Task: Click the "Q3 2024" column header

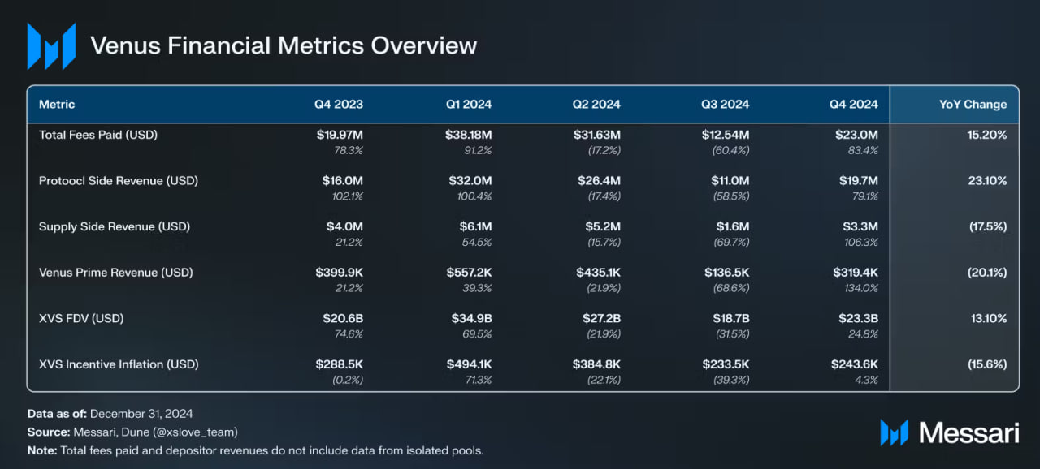Action: pyautogui.click(x=726, y=104)
